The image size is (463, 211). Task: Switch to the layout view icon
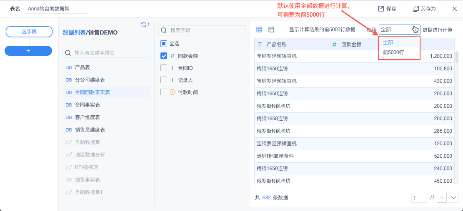point(271,30)
